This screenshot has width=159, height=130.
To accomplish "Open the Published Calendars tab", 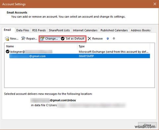I will point(114,30).
